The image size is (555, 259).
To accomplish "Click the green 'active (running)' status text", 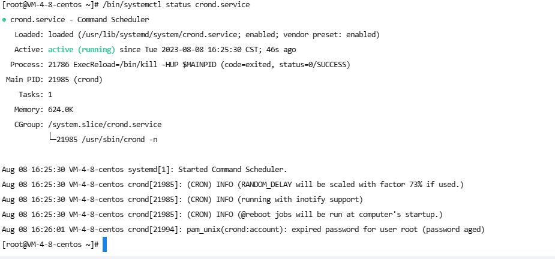I will [82, 50].
